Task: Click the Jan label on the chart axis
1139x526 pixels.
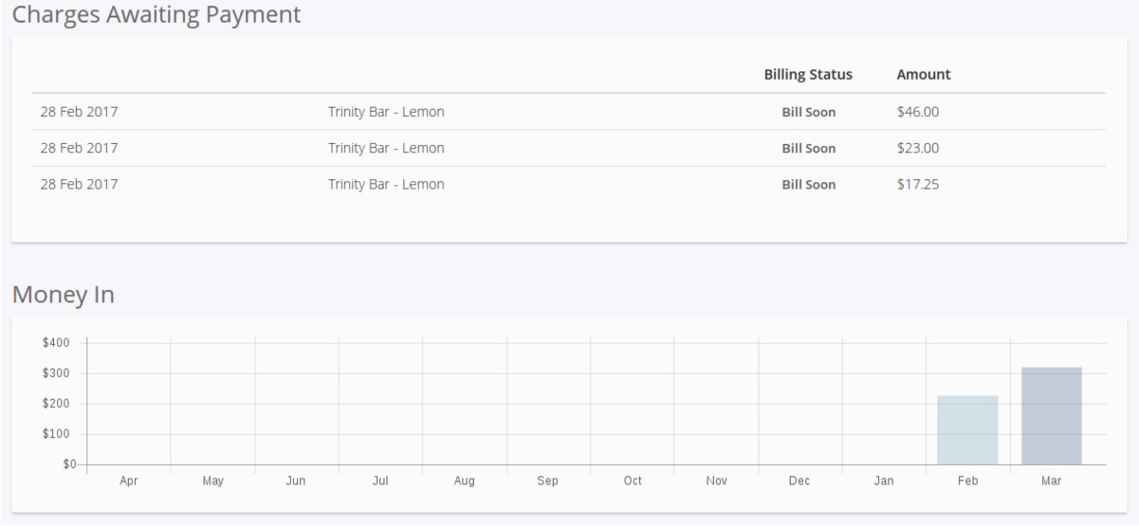Action: point(884,481)
